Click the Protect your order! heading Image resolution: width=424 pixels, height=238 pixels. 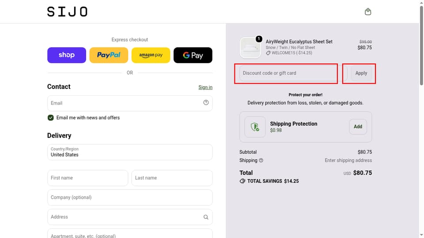305,95
